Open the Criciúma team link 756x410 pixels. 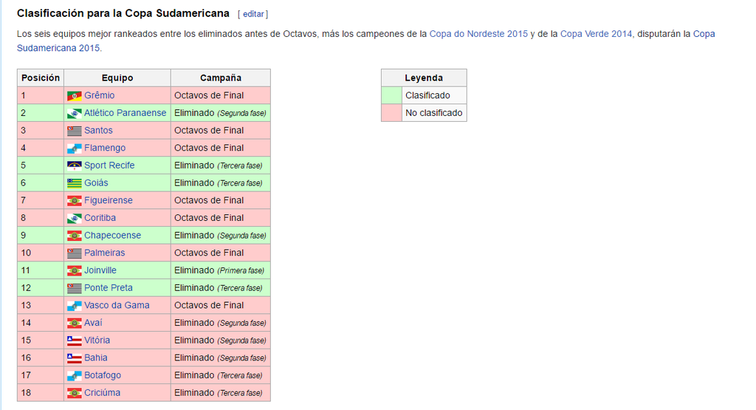(102, 392)
